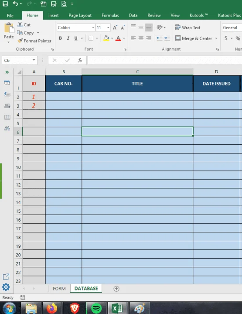Open Clipboard dialog launcher

click(x=52, y=49)
